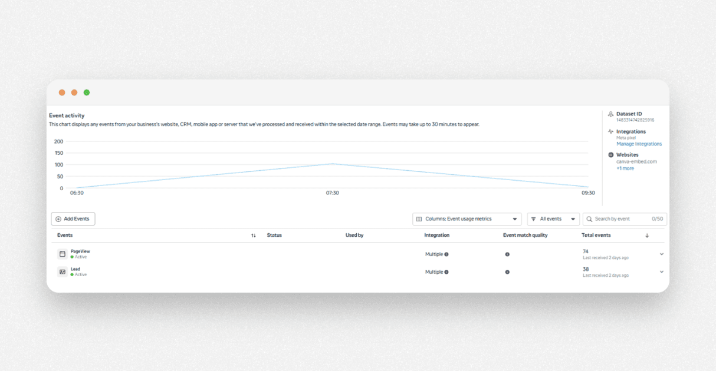Click the PageView event name
716x371 pixels.
coord(80,251)
